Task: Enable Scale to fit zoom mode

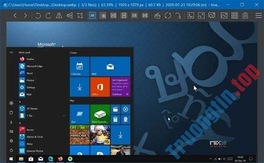Action: point(134,16)
